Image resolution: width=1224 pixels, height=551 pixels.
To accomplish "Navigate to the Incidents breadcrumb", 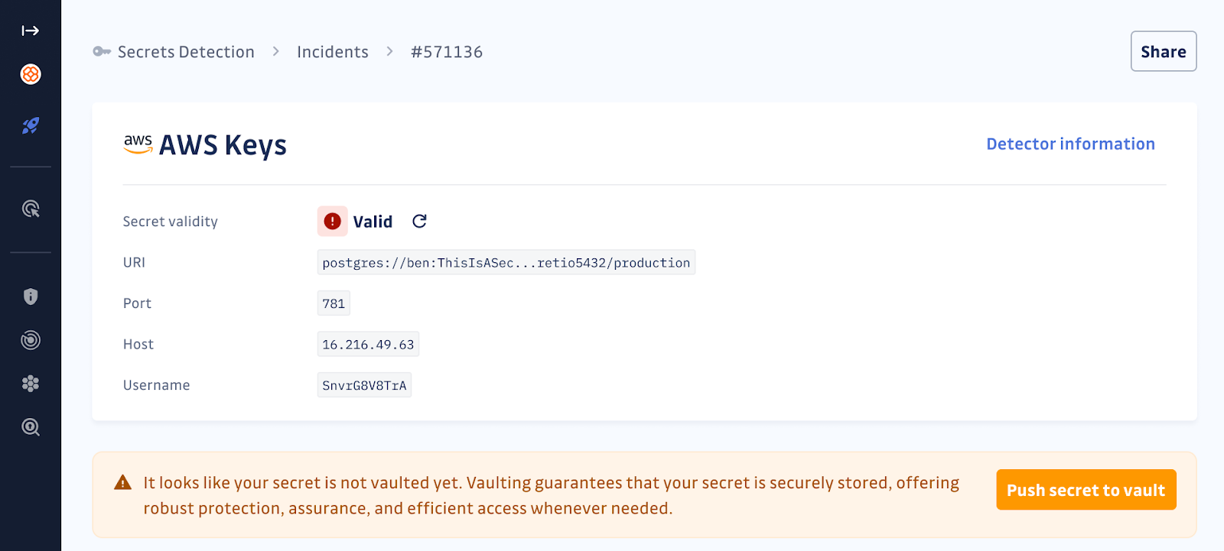I will pos(333,52).
